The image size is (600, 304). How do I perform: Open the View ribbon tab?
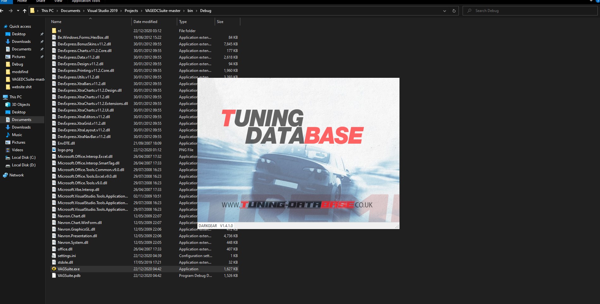click(x=58, y=1)
